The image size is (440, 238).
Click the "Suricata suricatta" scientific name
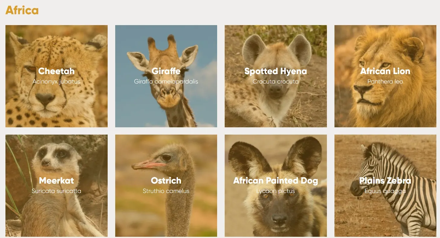pyautogui.click(x=56, y=191)
